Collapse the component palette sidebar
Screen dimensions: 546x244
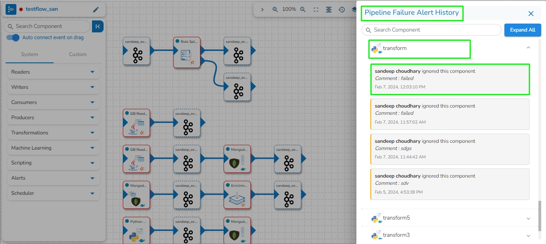click(98, 26)
